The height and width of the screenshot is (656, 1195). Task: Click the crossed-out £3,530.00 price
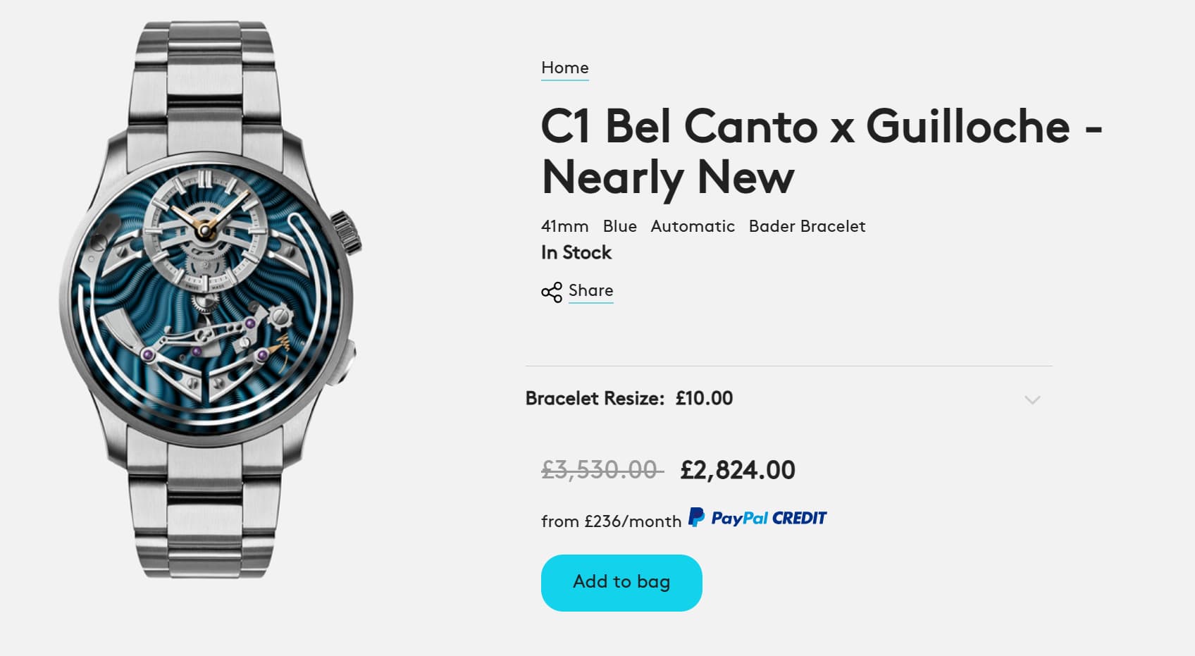pos(601,470)
